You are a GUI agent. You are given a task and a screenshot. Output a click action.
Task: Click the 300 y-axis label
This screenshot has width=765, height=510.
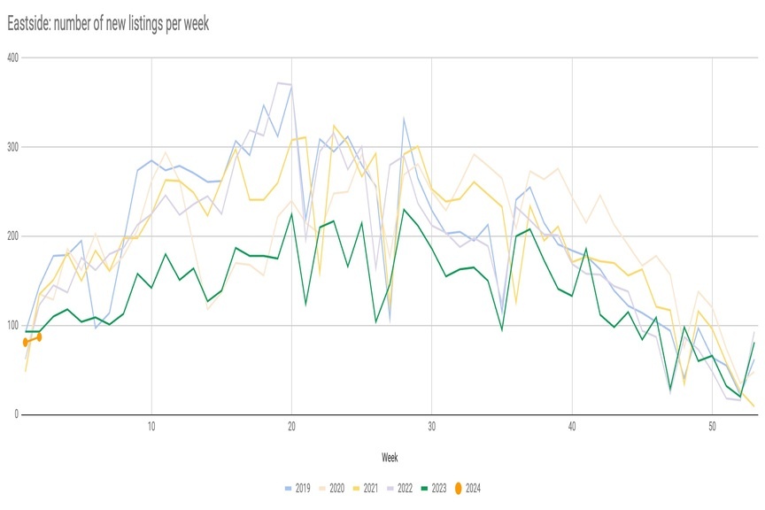12,147
